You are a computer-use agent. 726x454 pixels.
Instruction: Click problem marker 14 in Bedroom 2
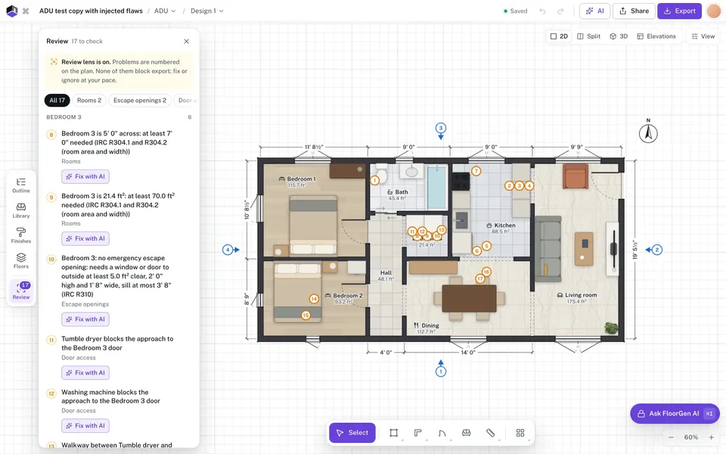click(314, 299)
